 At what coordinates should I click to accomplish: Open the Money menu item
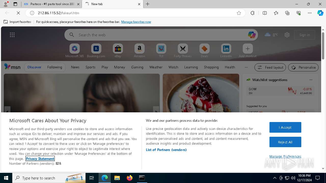click(x=119, y=67)
